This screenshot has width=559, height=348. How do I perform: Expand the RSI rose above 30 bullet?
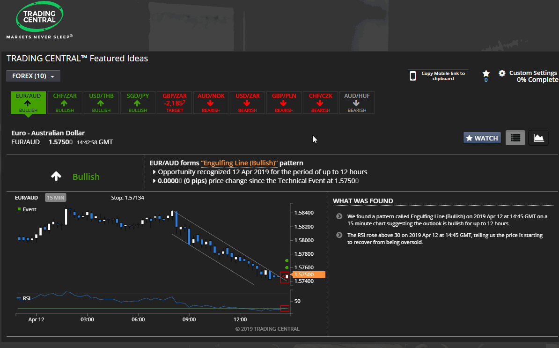coord(339,235)
